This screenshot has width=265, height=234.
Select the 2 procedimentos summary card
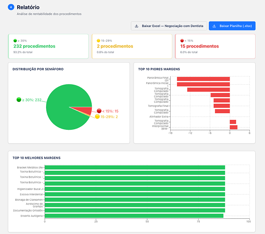pos(132,47)
